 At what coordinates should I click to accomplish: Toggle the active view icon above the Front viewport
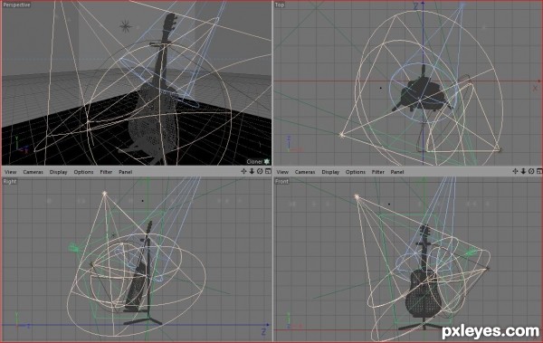coord(539,171)
